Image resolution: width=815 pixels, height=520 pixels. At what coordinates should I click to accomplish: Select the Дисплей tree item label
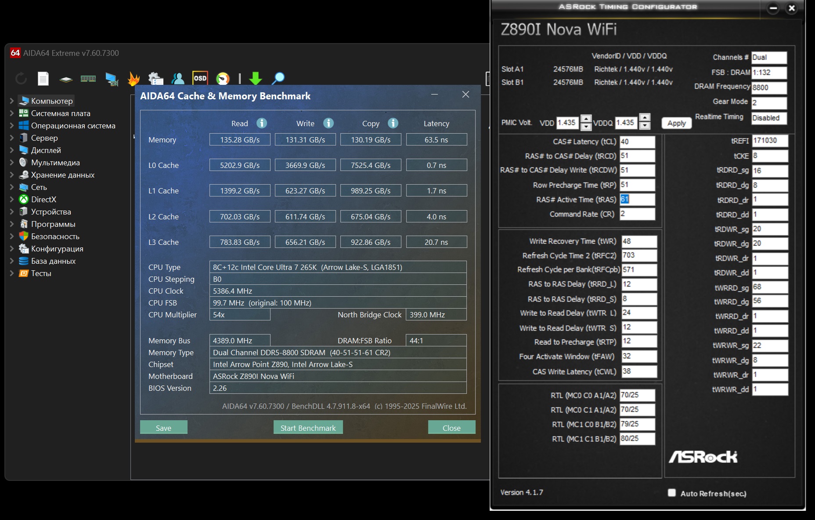click(46, 150)
